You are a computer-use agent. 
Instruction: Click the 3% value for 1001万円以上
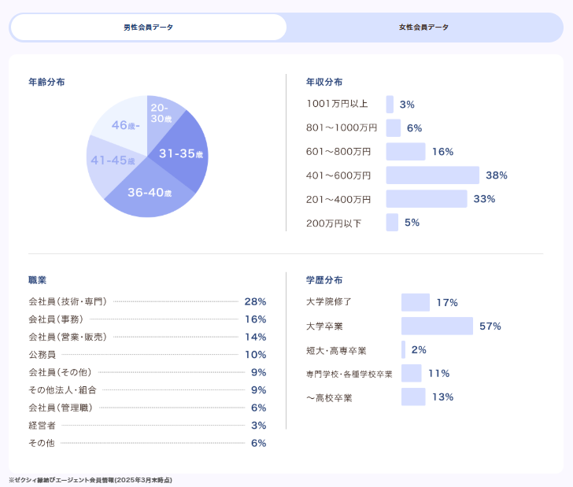407,105
